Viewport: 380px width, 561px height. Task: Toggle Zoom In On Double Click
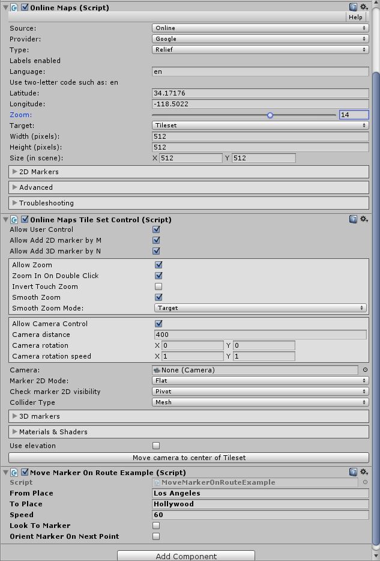point(158,276)
